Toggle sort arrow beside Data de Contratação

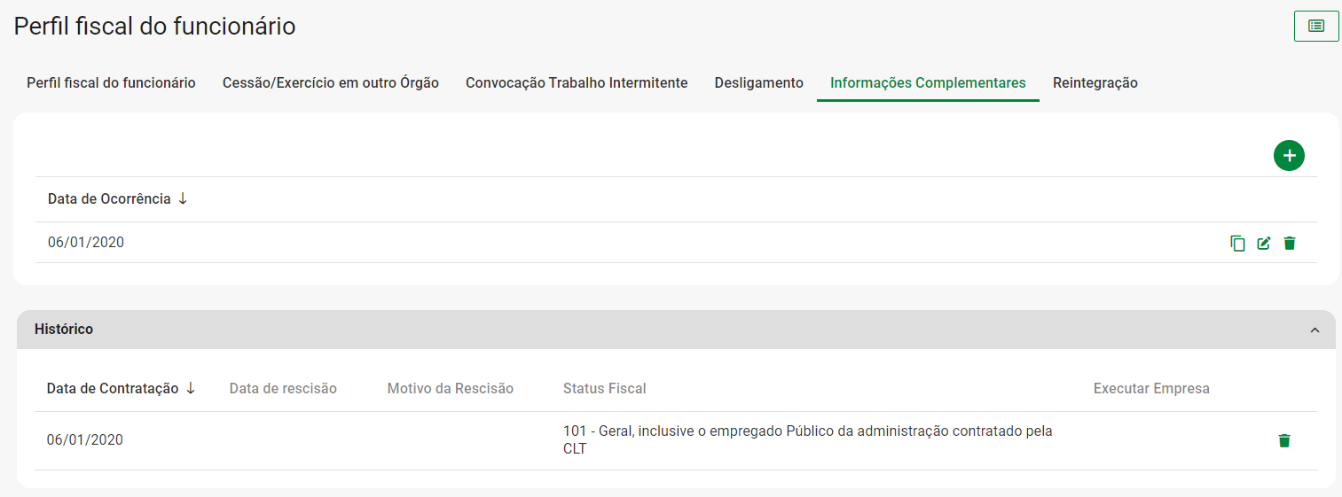(190, 388)
